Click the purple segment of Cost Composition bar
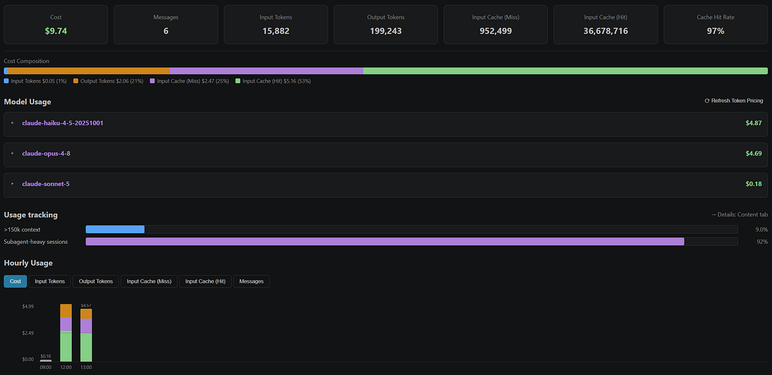This screenshot has height=375, width=772. click(x=266, y=71)
